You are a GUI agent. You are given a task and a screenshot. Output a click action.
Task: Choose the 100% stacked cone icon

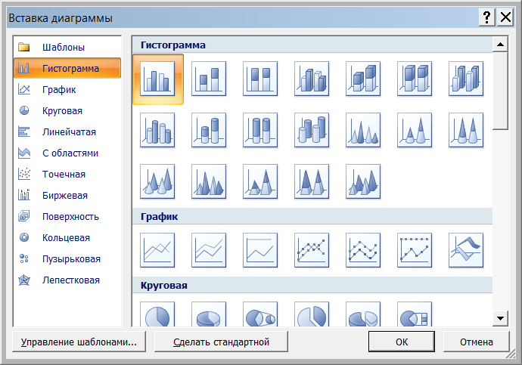tap(466, 130)
